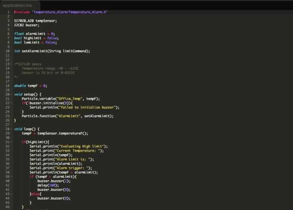Click line number 10 in the gutter
293x210 pixels.
pyautogui.click(x=8, y=51)
